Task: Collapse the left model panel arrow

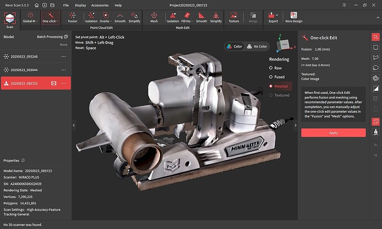Action: (74, 126)
